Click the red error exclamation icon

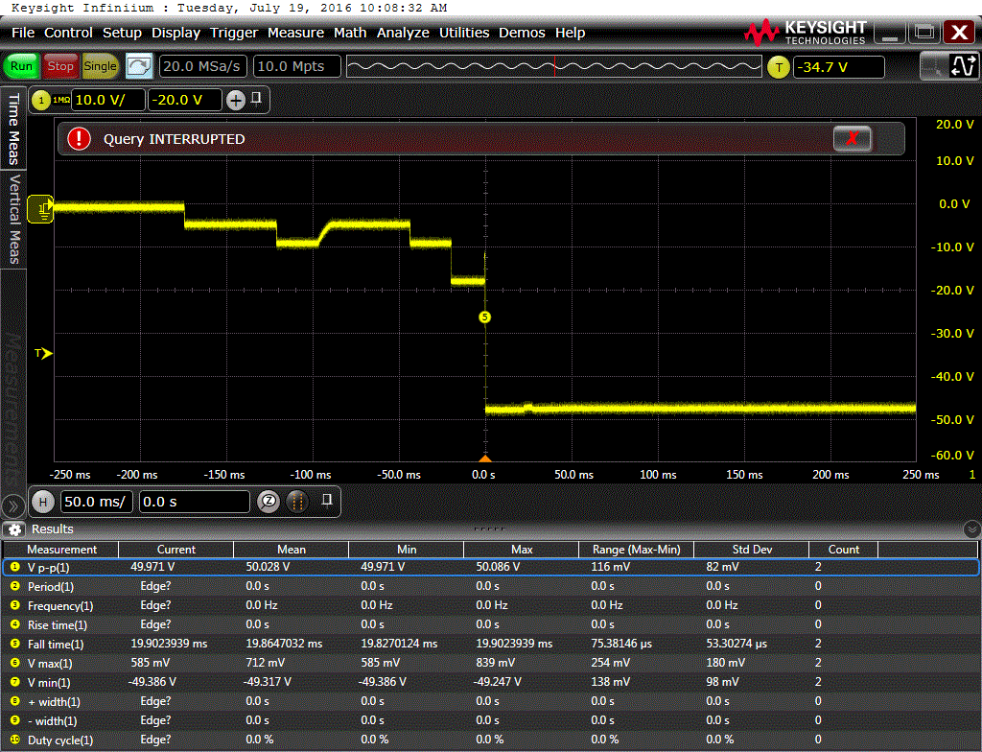79,138
